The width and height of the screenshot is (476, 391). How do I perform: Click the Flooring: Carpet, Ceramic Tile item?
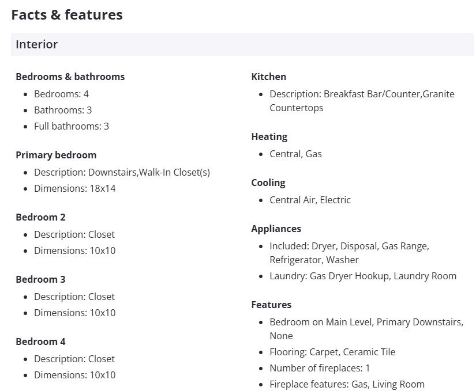point(332,352)
